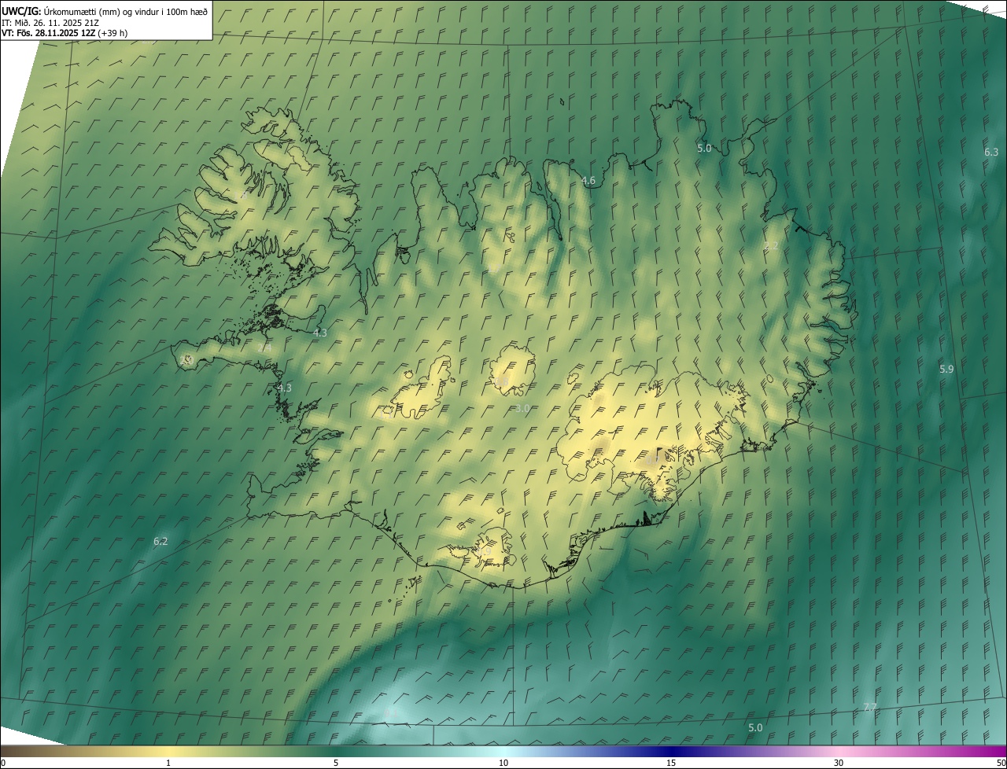Screen dimensions: 1007x769
Task: Select the 3.0 value south of Hofsjökull glacier
Action: (522, 408)
